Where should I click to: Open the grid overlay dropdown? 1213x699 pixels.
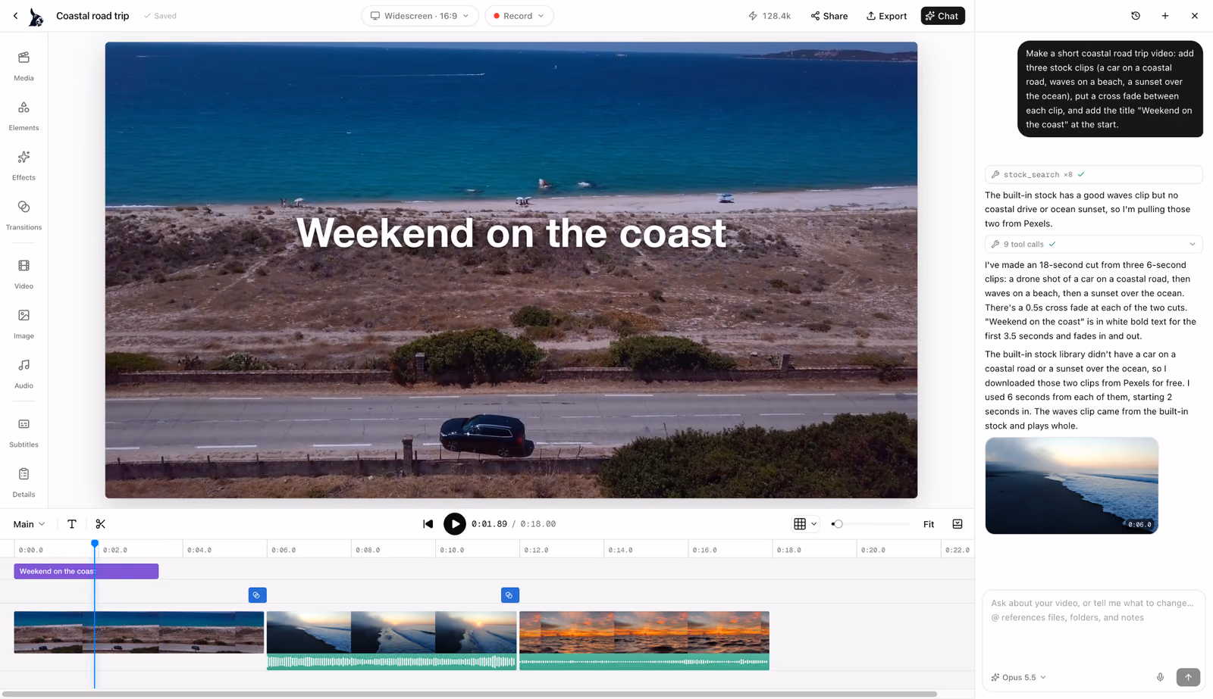pyautogui.click(x=805, y=524)
